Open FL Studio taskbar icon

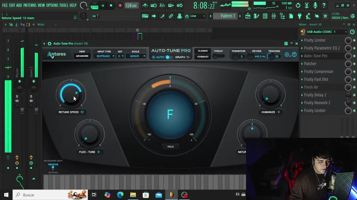[172, 195]
